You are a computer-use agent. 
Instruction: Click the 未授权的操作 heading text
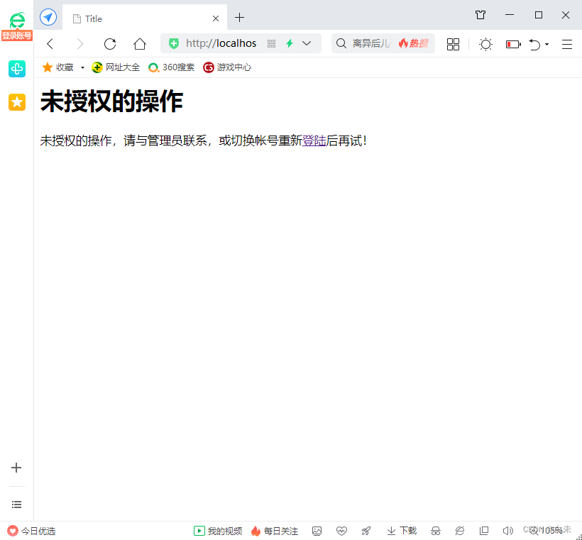(111, 101)
